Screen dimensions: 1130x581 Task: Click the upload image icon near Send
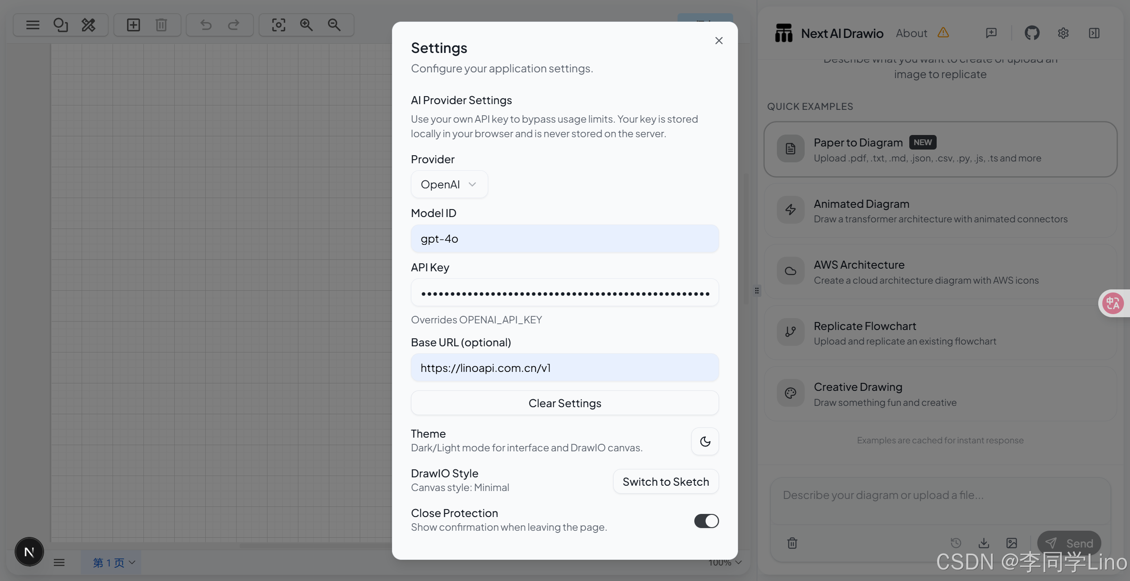[1012, 543]
